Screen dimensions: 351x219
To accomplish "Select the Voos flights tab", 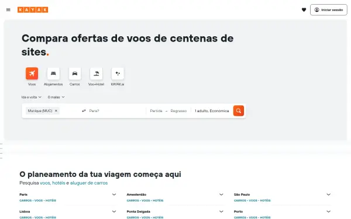I will coord(32,74).
